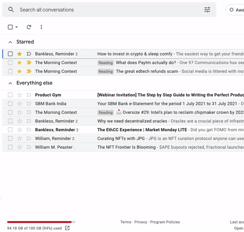Toggle importance marker on edtech refunds email
244x232 pixels.
pos(29,72)
